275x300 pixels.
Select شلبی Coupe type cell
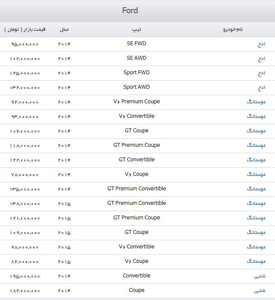point(137,291)
